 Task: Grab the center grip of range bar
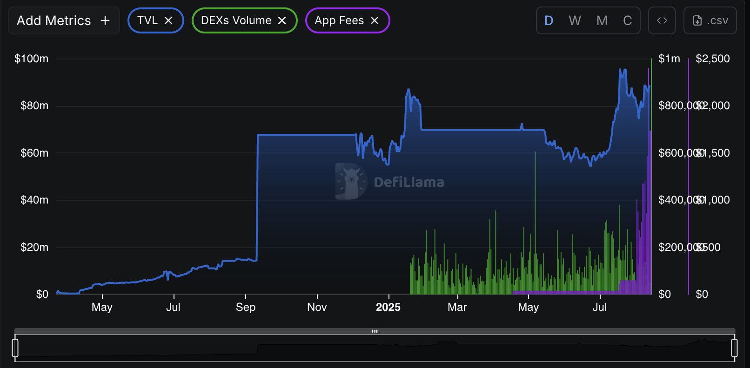point(375,331)
